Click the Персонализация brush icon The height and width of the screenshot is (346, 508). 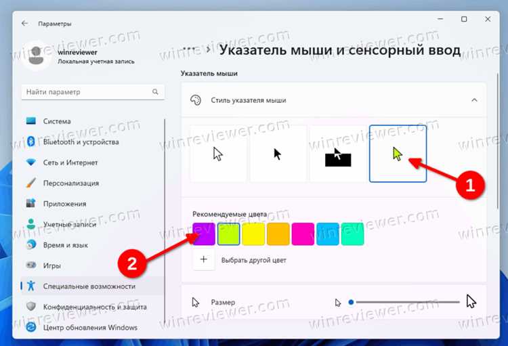tap(31, 183)
